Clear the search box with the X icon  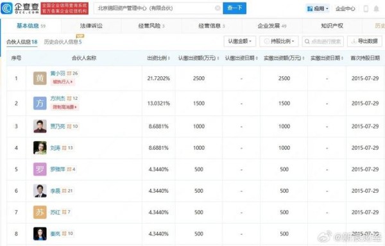[218, 8]
